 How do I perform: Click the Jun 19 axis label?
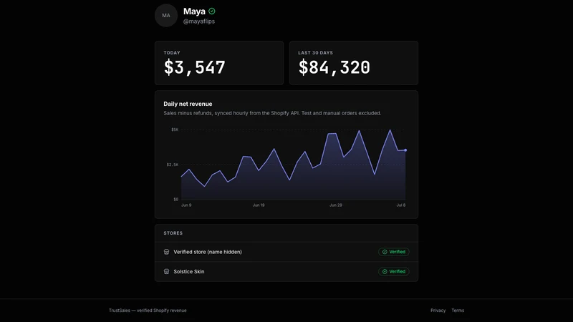pos(259,205)
